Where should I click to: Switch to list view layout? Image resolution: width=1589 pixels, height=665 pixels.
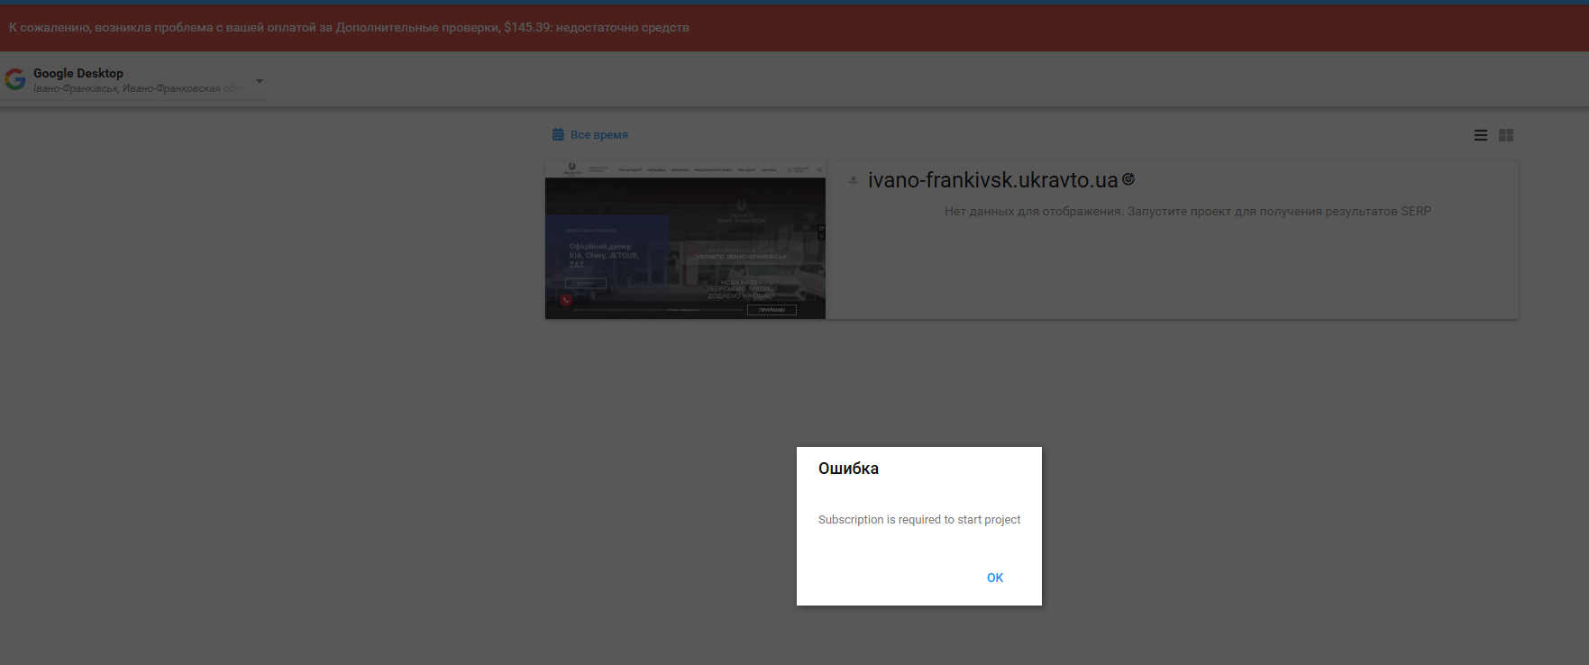pos(1481,135)
